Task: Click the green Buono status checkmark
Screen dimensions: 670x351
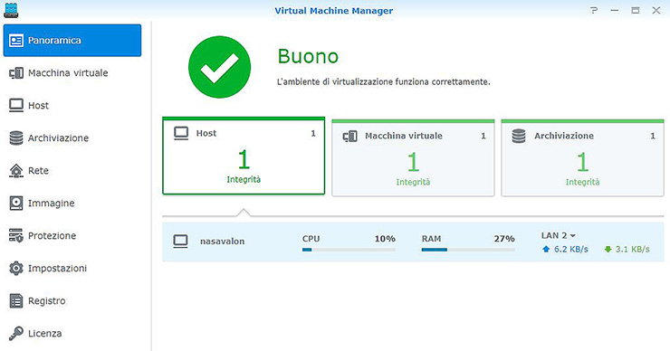Action: point(220,67)
